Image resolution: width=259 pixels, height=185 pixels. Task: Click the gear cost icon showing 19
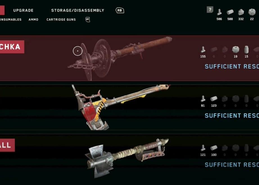[236, 50]
